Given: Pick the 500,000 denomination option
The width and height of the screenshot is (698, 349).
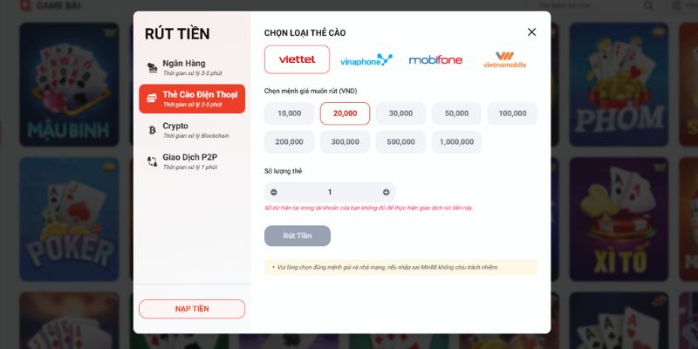Looking at the screenshot, I should click(400, 141).
